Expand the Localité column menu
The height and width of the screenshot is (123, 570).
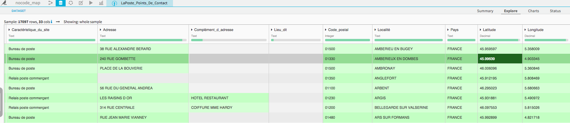(x=375, y=30)
